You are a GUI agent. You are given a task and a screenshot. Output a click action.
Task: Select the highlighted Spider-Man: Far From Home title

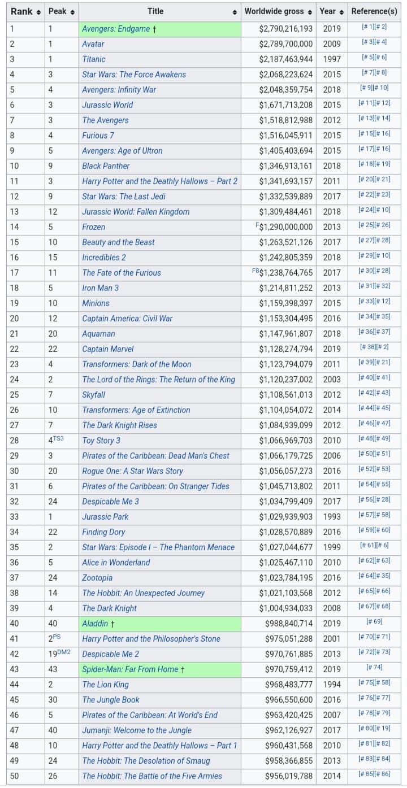point(130,669)
